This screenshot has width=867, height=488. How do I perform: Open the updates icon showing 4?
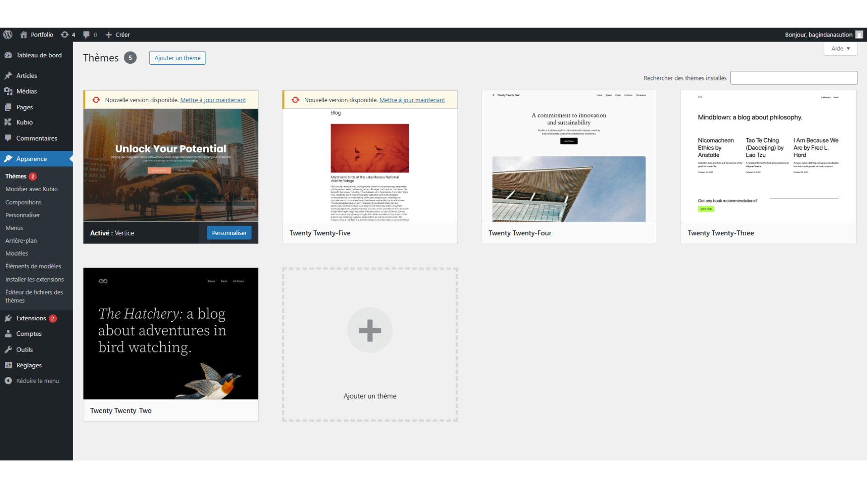click(68, 35)
